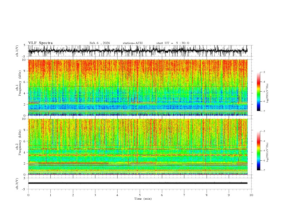This screenshot has height=219, width=283.
Task: Click the "-7" tick on the ch.2 colorbar
Action: pyautogui.click(x=263, y=170)
